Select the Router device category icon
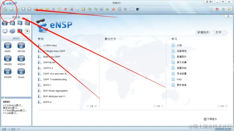Viewport: 234px width, 131px height. coord(5,23)
